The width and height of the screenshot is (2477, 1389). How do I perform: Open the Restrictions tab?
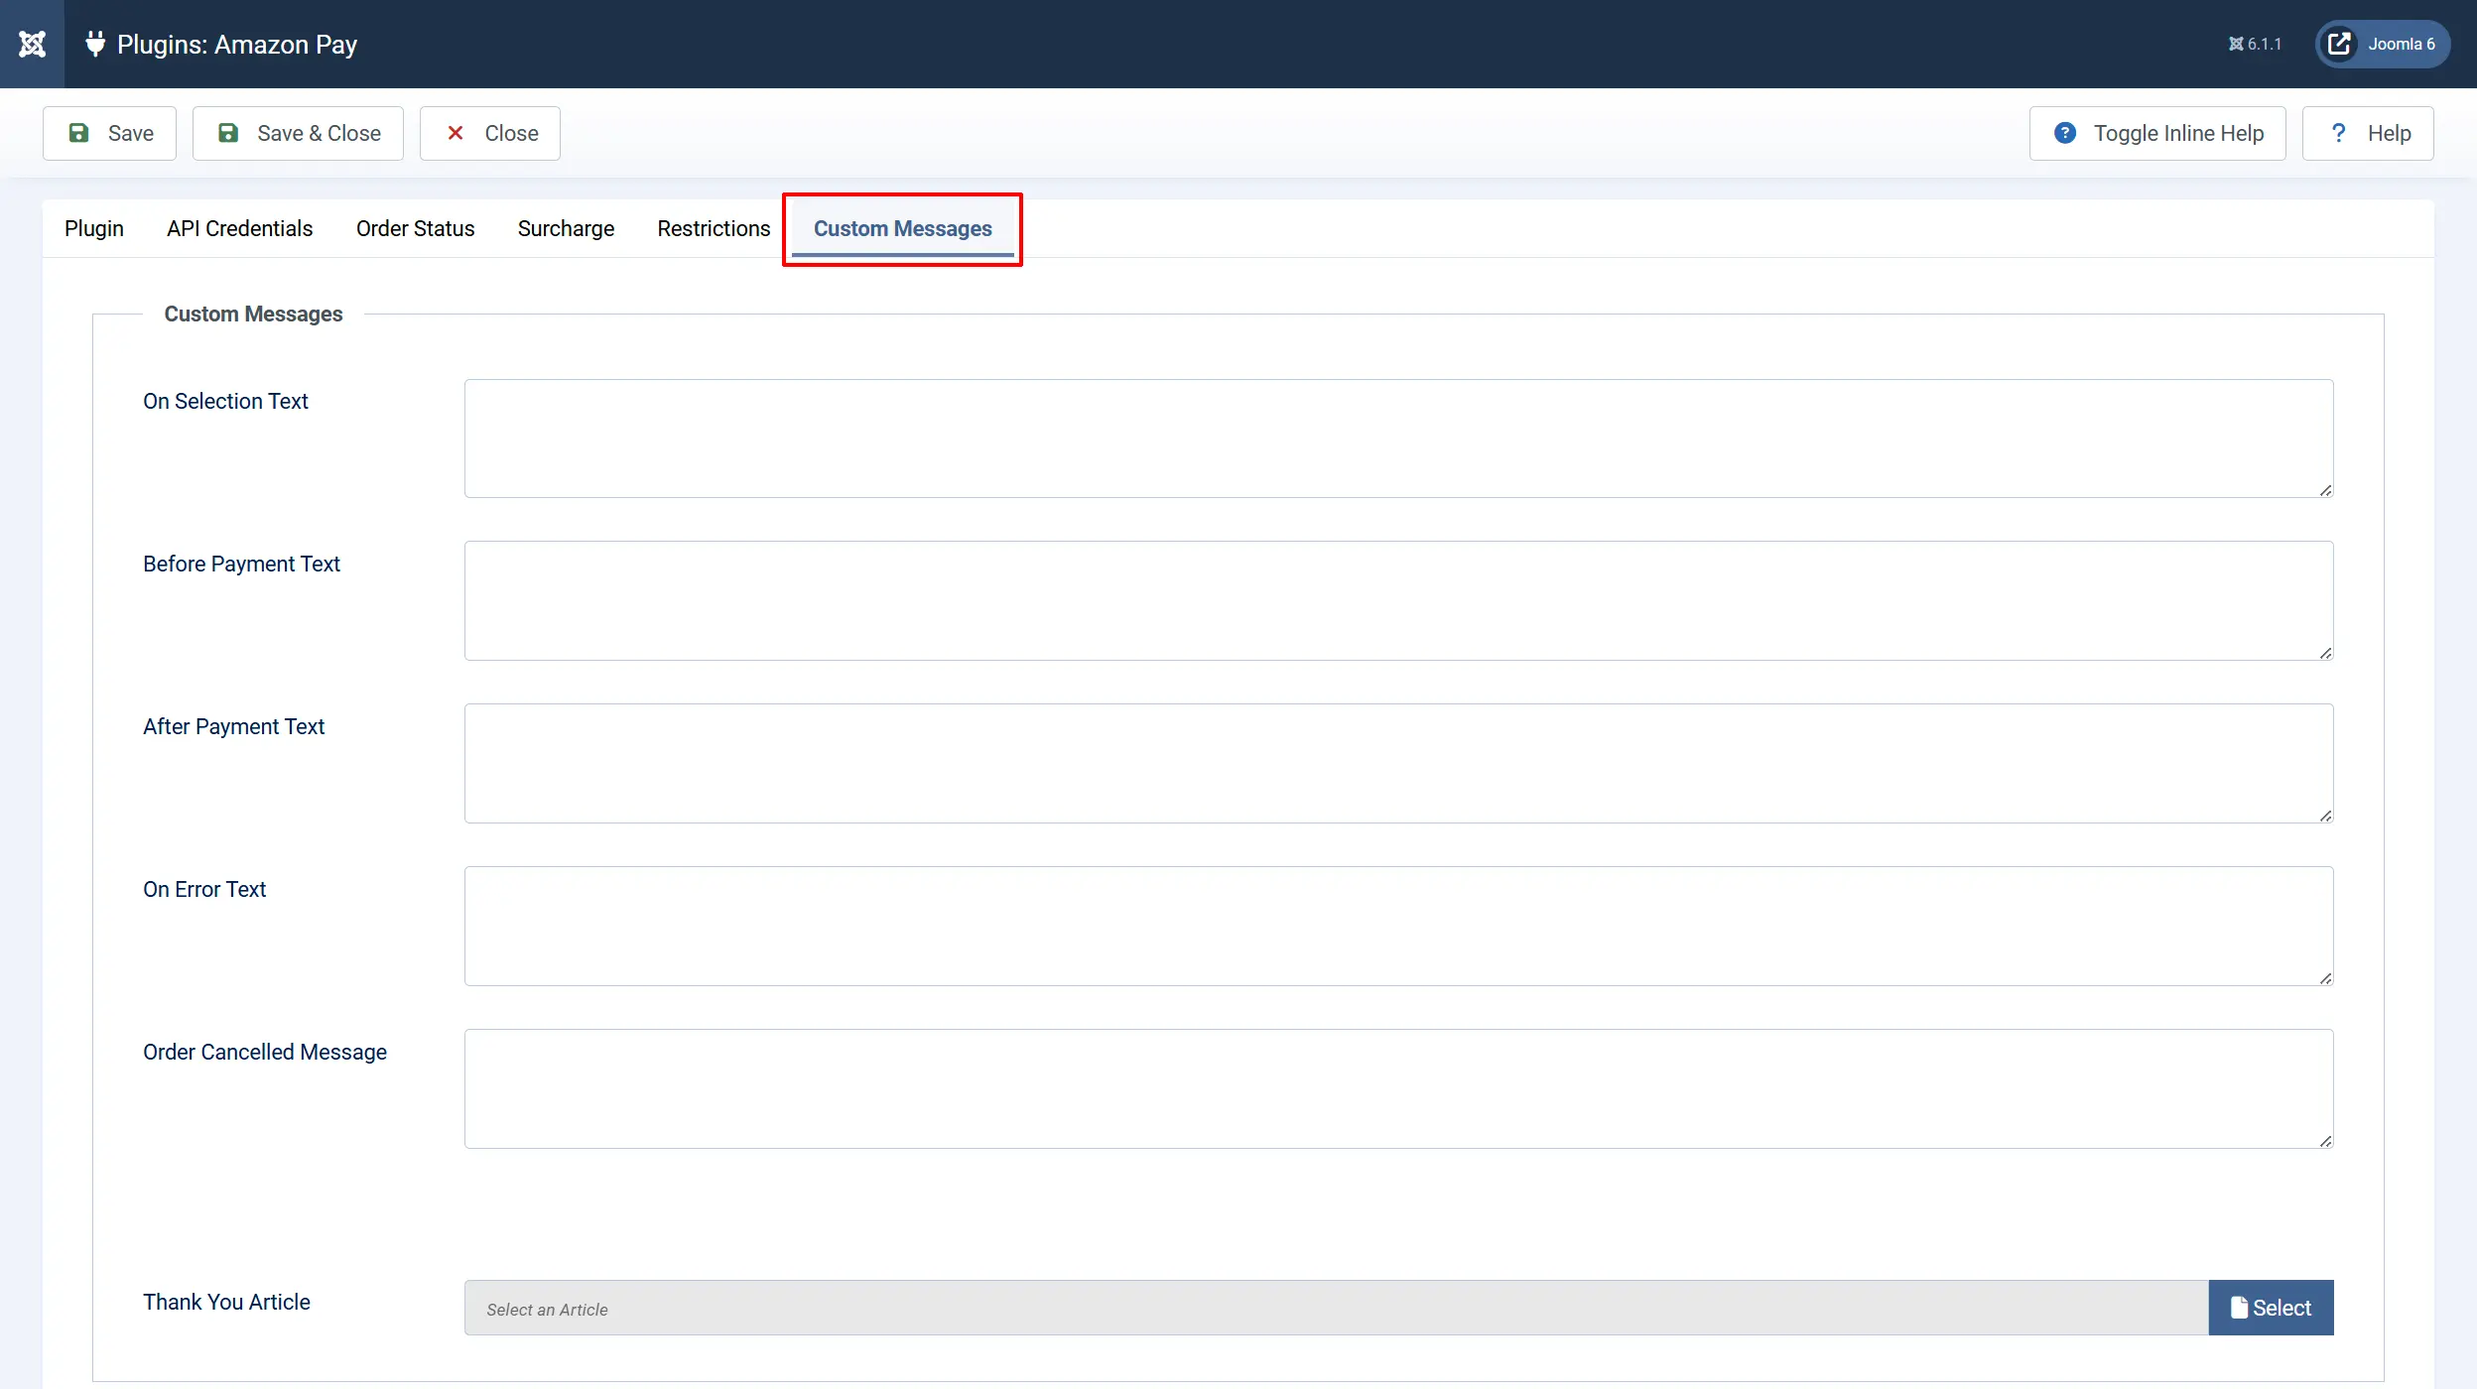click(714, 228)
